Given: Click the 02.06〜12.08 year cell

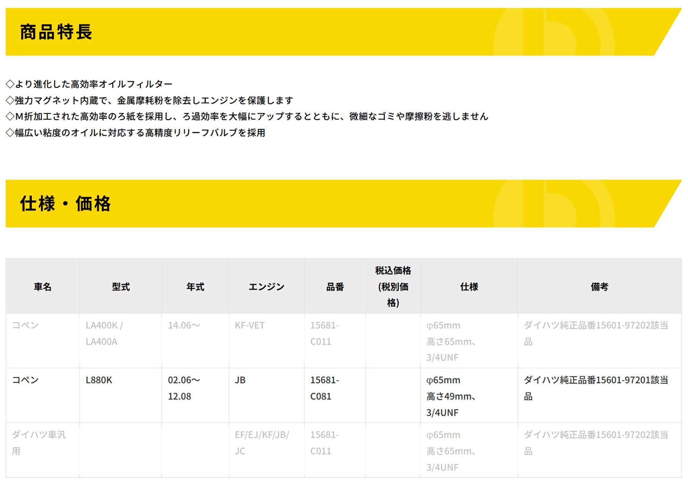Looking at the screenshot, I should click(184, 388).
